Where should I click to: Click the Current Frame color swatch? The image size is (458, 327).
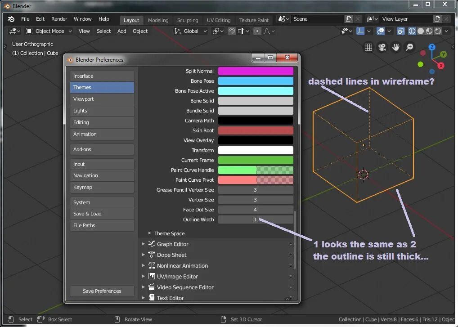coord(256,160)
